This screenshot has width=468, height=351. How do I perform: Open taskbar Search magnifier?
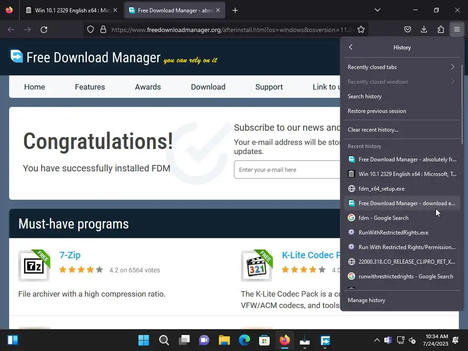pos(164,340)
